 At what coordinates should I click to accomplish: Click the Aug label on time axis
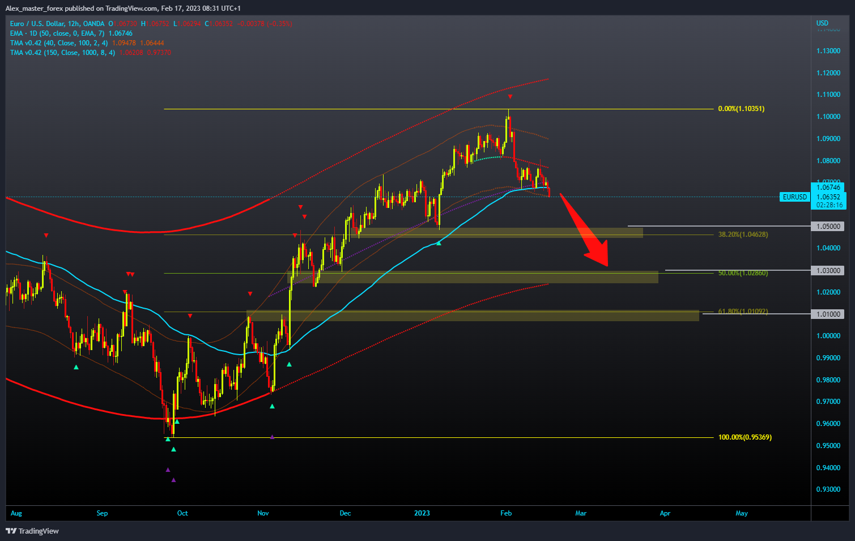click(16, 513)
